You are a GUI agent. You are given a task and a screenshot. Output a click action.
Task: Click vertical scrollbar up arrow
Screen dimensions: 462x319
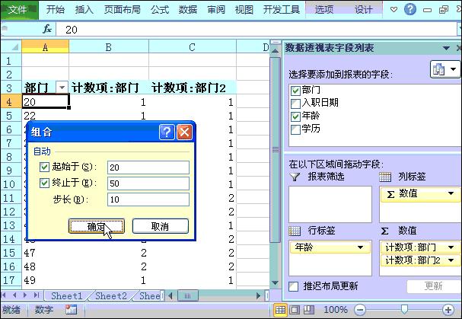tap(275, 51)
